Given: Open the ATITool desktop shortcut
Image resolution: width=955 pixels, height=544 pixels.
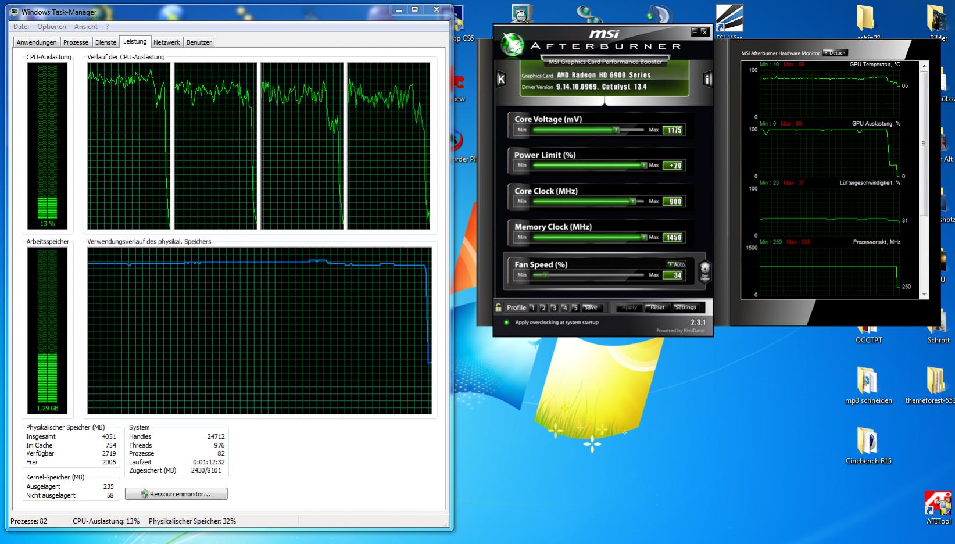Looking at the screenshot, I should point(938,508).
